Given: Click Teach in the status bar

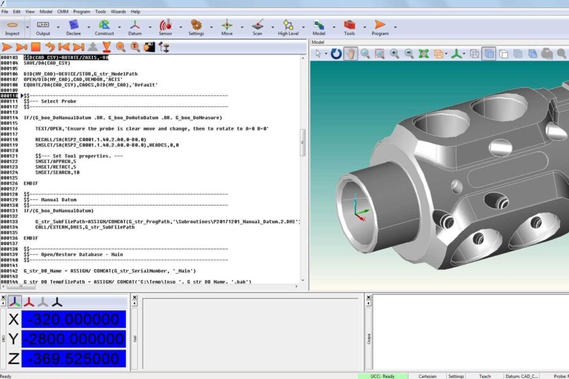Looking at the screenshot, I should coord(484,375).
